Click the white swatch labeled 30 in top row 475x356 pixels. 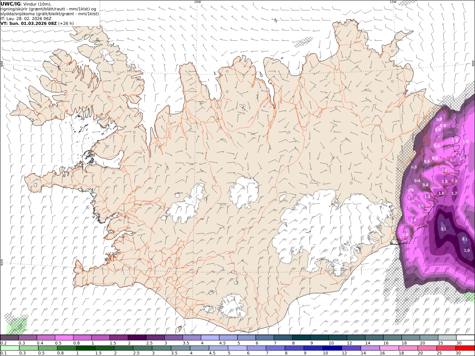[465, 337]
